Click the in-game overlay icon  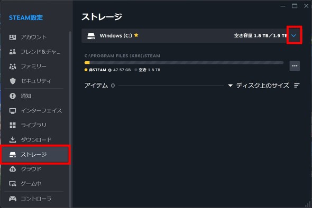(x=13, y=184)
